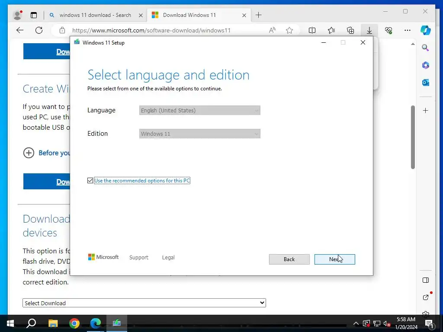Open File Explorer from taskbar
The height and width of the screenshot is (332, 443).
coord(53,323)
